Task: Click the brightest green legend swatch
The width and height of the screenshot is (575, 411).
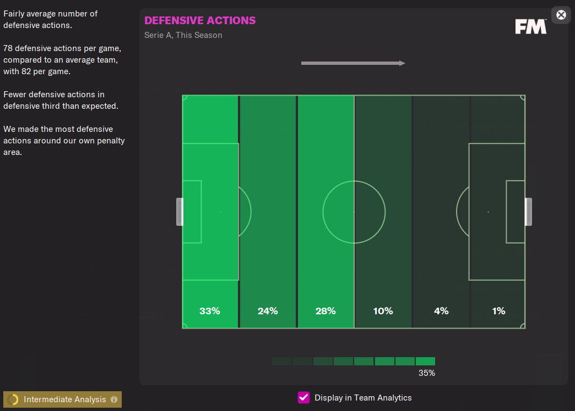Action: [x=425, y=361]
